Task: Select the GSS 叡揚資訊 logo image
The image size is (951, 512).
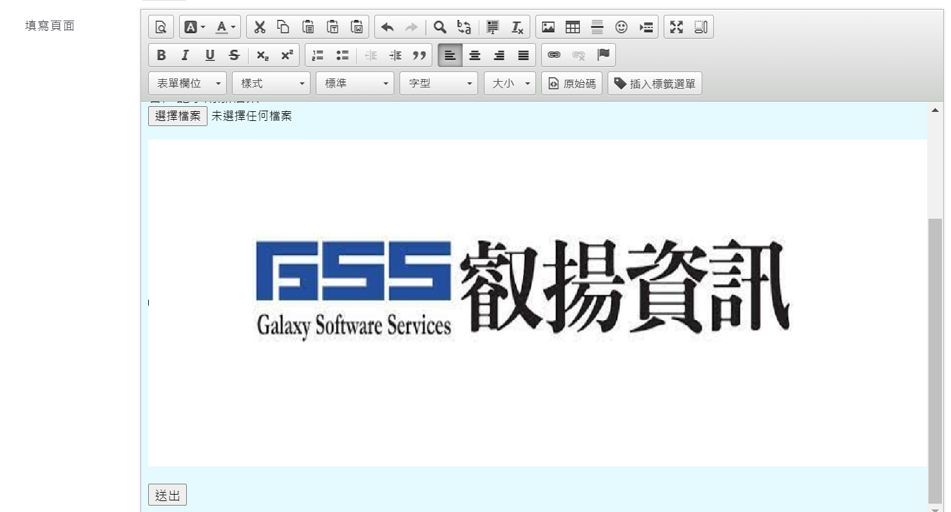Action: (x=537, y=303)
